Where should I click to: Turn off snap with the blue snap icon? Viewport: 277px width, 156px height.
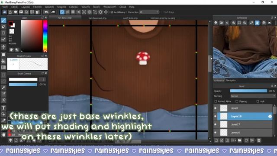pos(62,12)
